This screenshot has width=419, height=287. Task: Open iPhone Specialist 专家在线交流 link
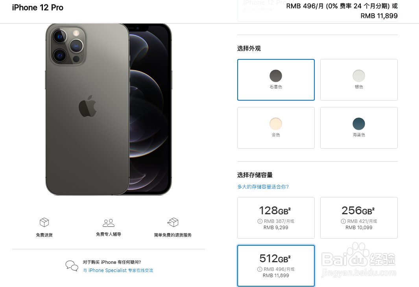click(x=118, y=270)
